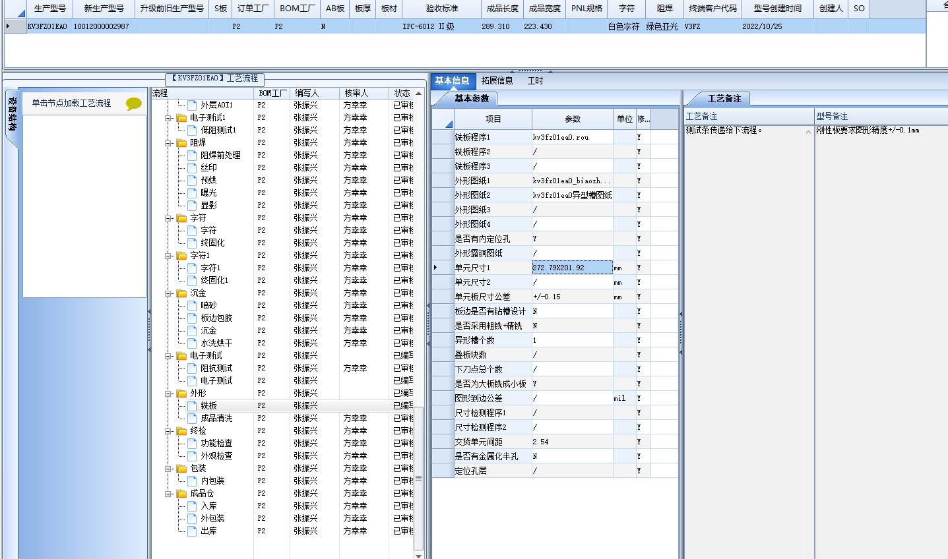Click the document icon beside 外包装
Image resolution: width=948 pixels, height=559 pixels.
click(x=192, y=518)
